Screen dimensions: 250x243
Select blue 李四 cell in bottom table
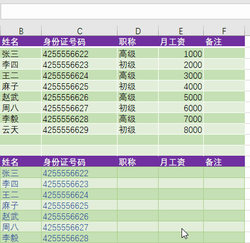[21, 183]
